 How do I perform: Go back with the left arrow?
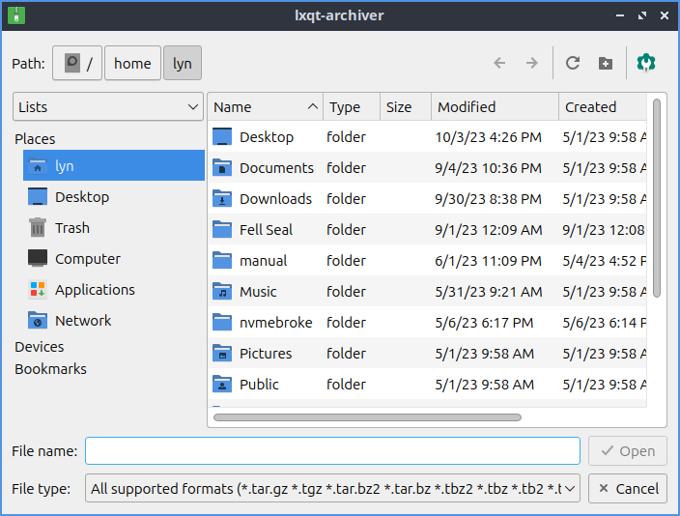tap(499, 64)
